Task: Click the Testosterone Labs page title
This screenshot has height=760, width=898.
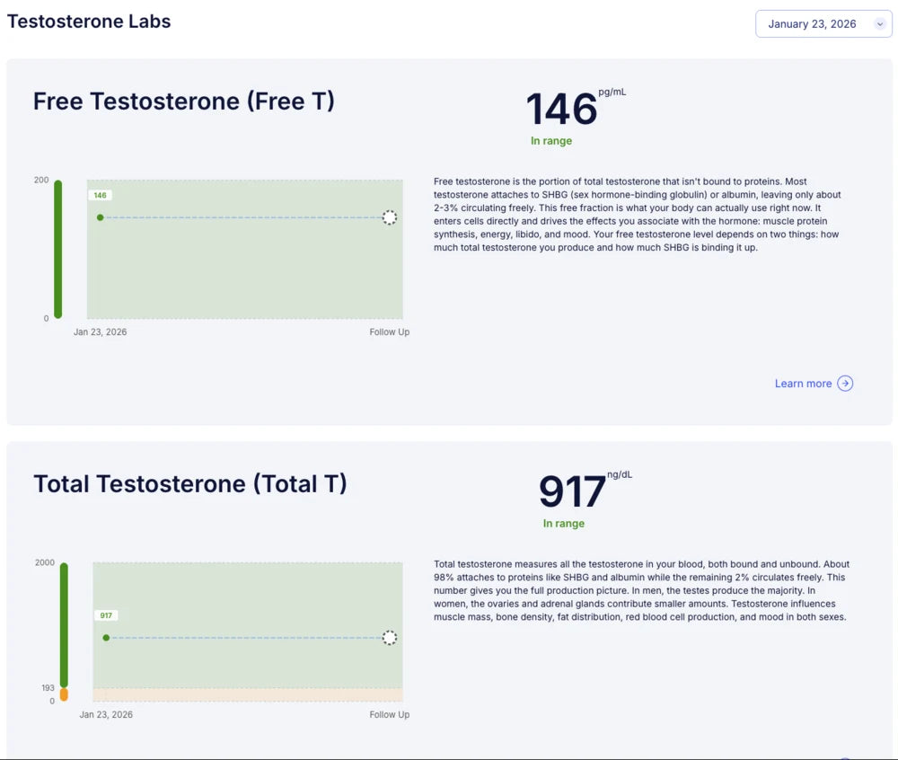Action: (89, 22)
